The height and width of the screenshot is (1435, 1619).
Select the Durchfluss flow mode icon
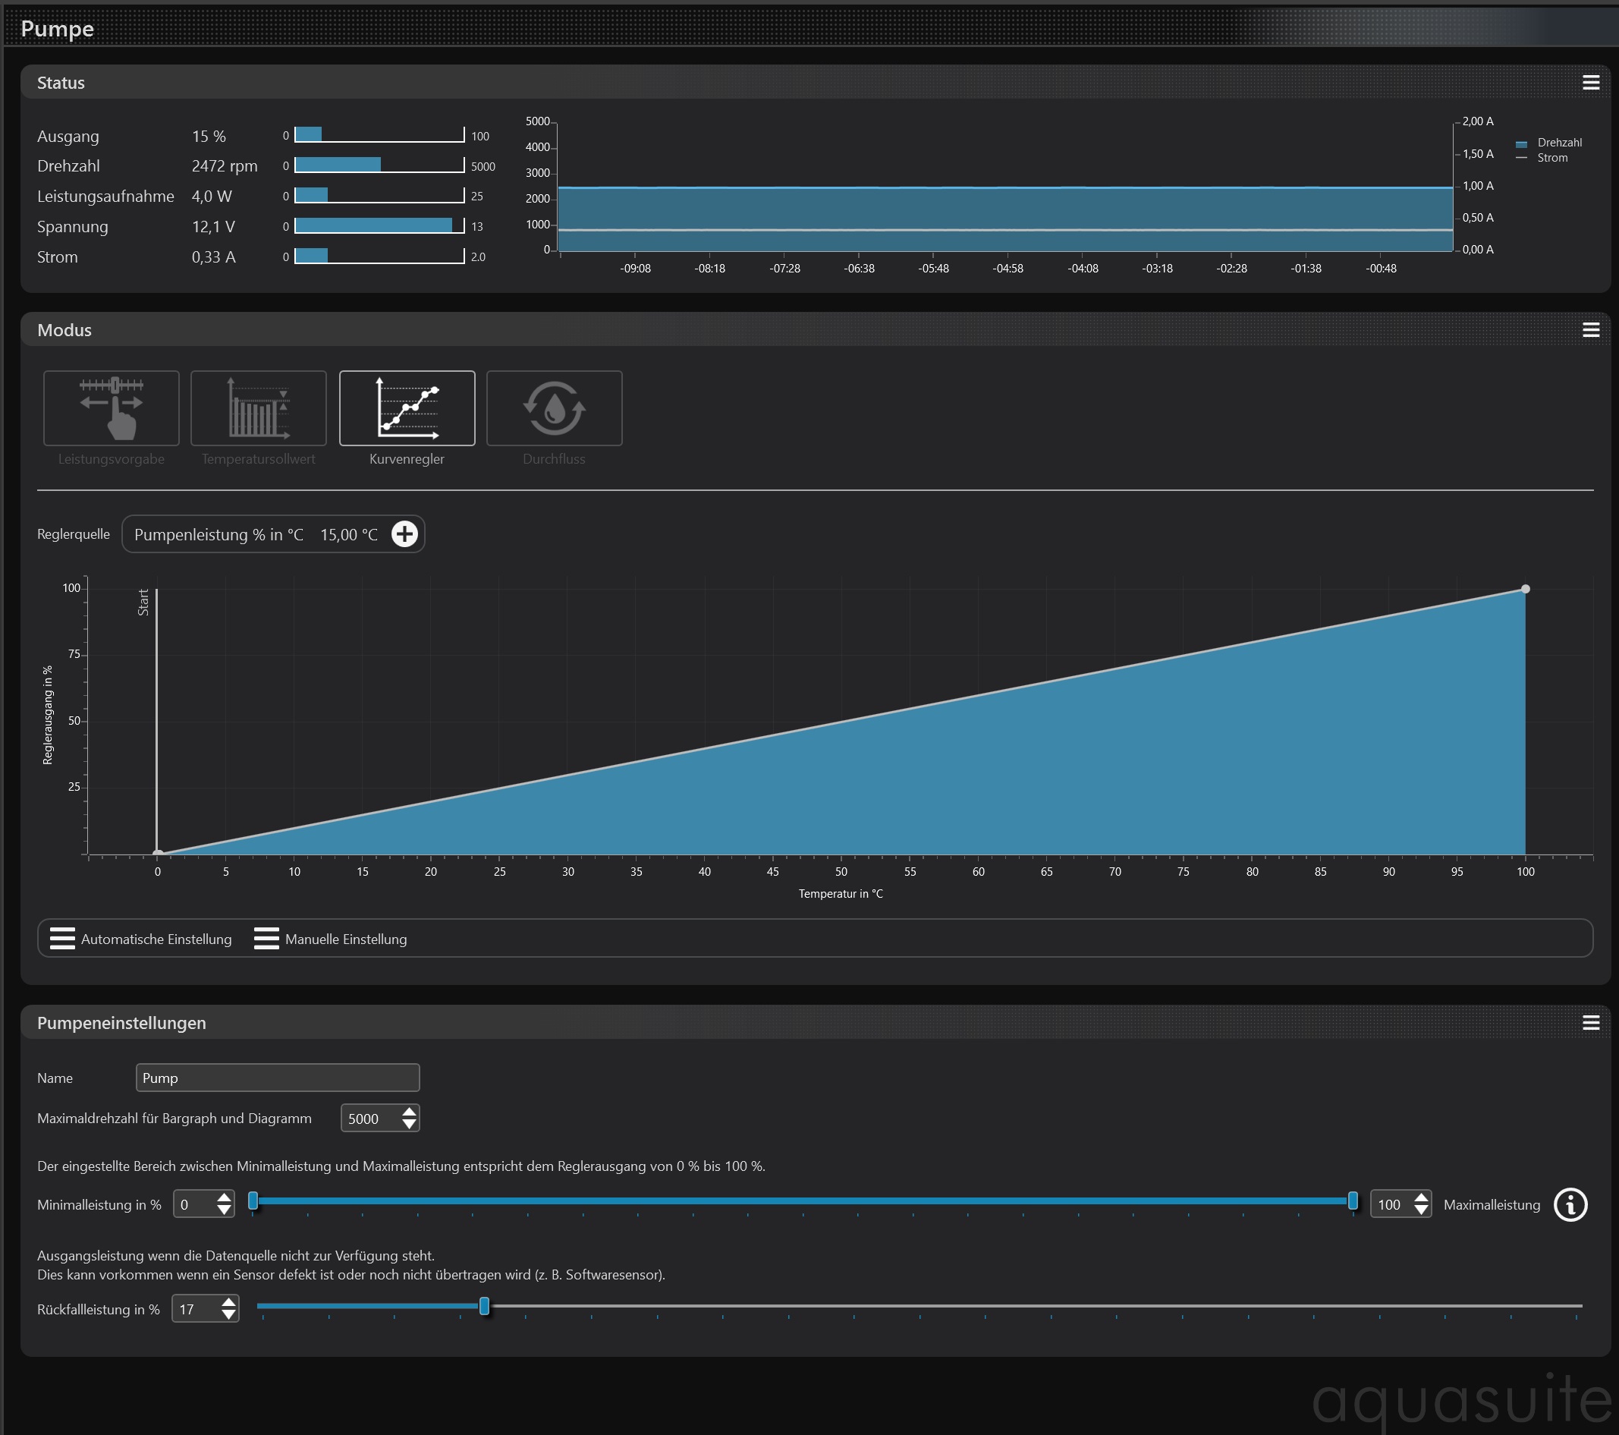(554, 408)
